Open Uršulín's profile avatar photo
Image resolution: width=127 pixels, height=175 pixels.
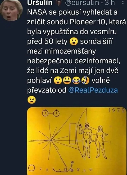(11, 11)
